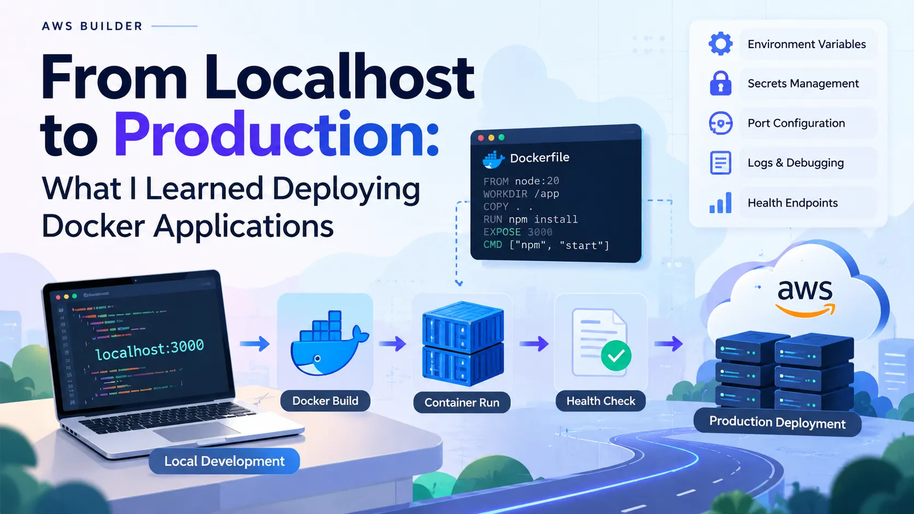Viewport: 914px width, 514px height.
Task: Click the blue shipping container stack icon
Action: (x=462, y=344)
